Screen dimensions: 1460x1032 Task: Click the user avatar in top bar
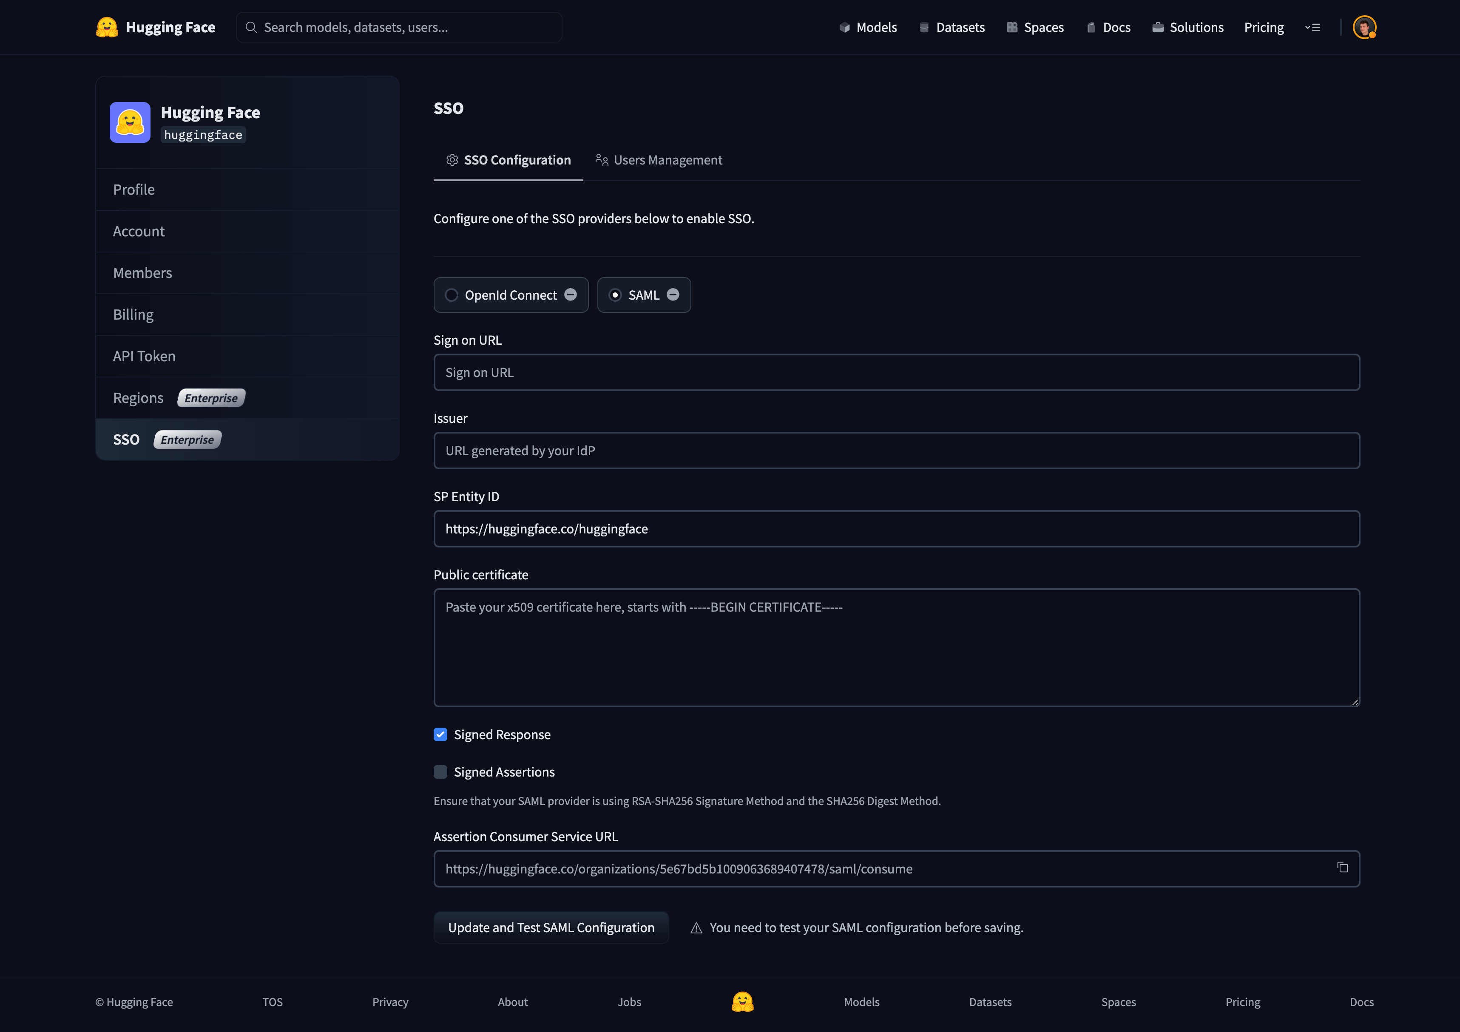click(1364, 27)
